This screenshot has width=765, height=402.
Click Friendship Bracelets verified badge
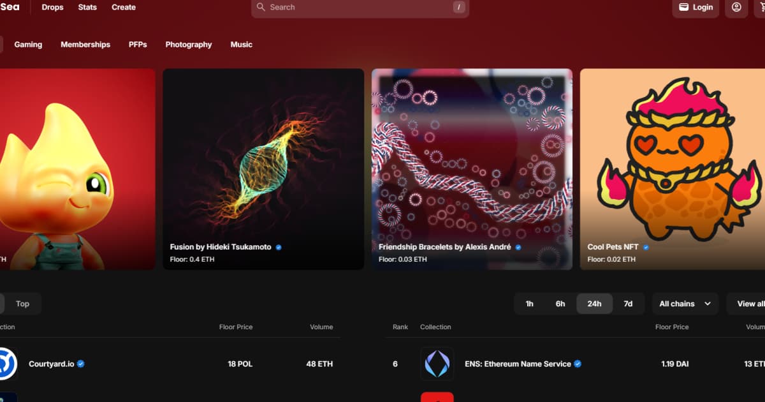pos(518,247)
